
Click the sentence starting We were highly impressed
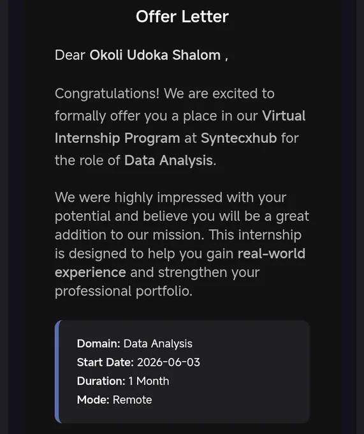(182, 216)
